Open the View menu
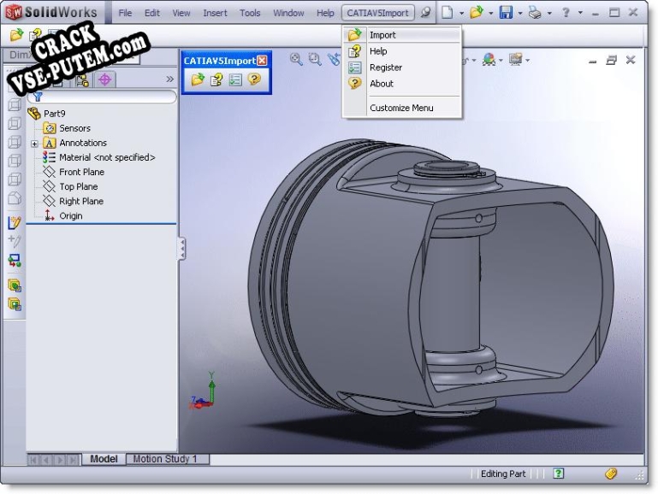Image resolution: width=658 pixels, height=494 pixels. click(x=181, y=13)
